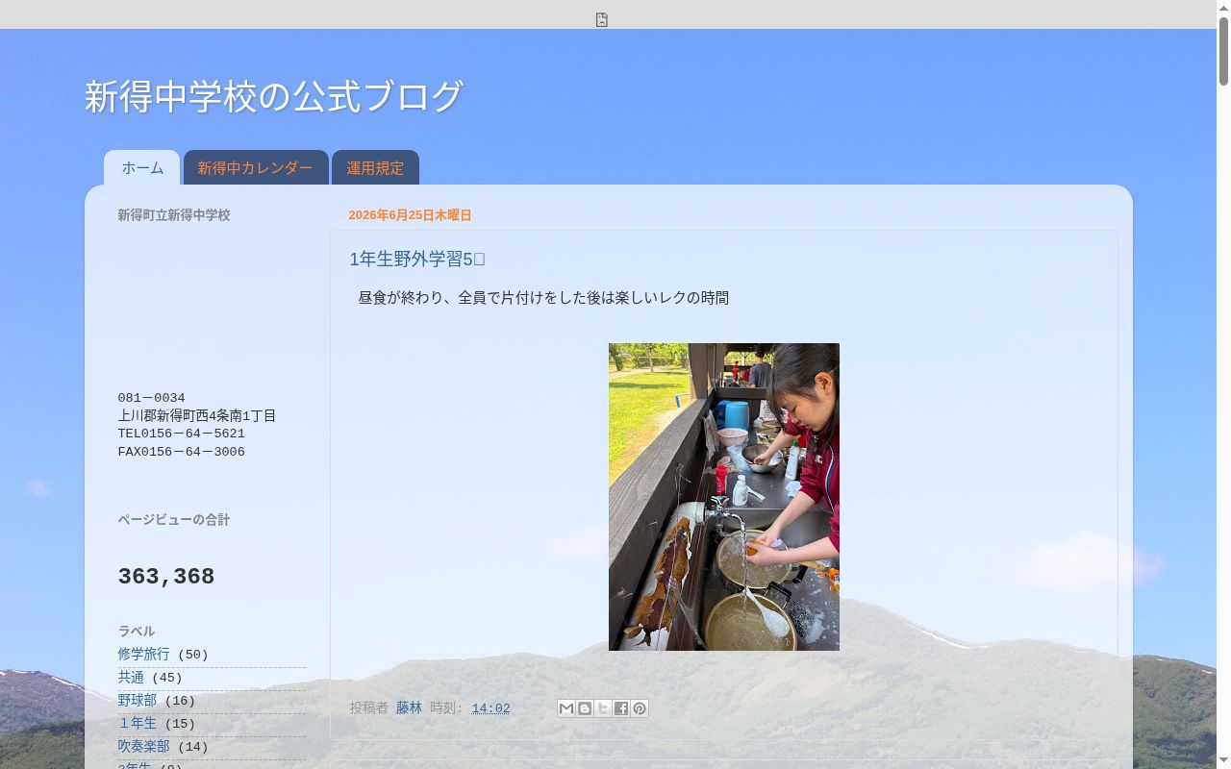Open the １年生 label
1231x769 pixels.
pos(138,723)
